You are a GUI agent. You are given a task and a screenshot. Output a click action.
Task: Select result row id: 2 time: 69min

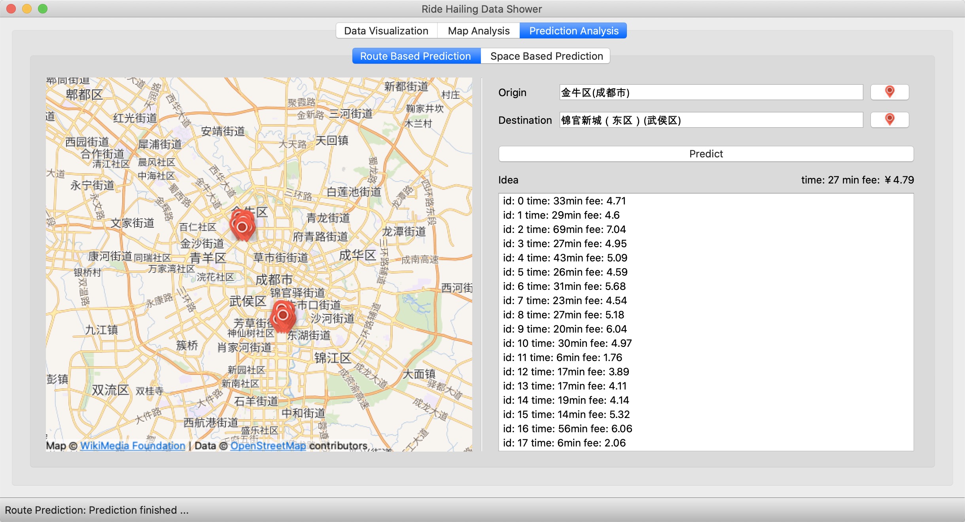point(564,229)
